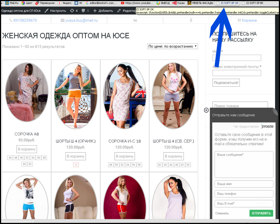Select size 42 for Шорты Ш 4 (св. сер.)
Viewport: 280px width, 224px height.
click(160, 165)
